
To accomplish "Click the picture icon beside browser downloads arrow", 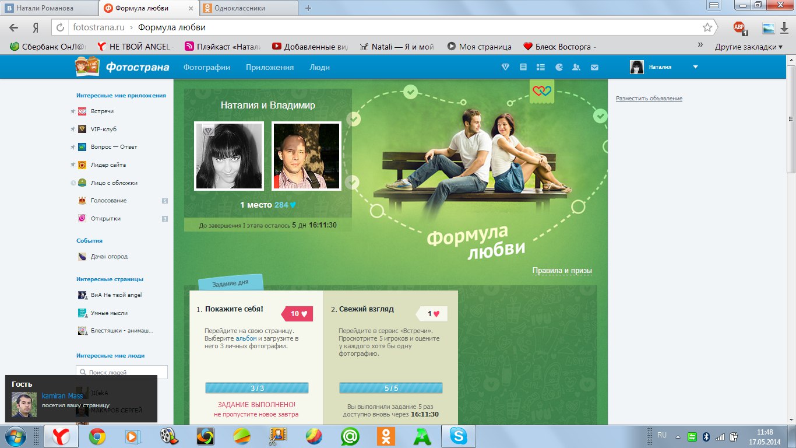I will click(769, 28).
